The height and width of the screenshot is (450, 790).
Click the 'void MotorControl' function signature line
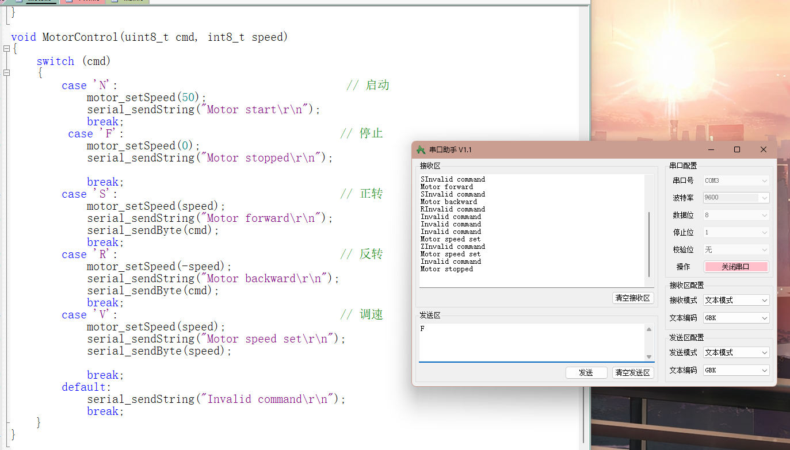click(150, 37)
